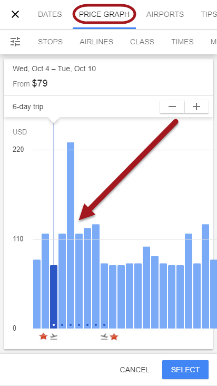Select the tallest price bar above 220
This screenshot has width=217, height=386.
coord(71,235)
